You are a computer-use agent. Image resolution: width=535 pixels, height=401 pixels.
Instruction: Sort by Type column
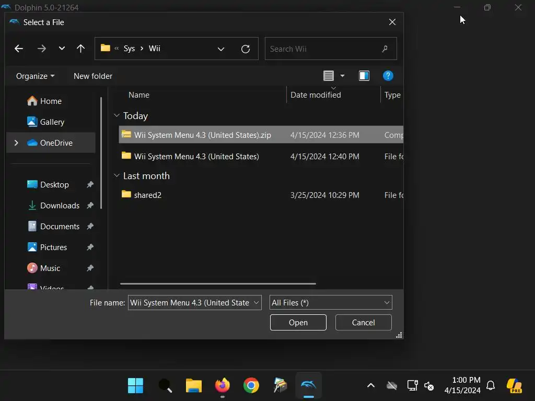[x=392, y=95]
